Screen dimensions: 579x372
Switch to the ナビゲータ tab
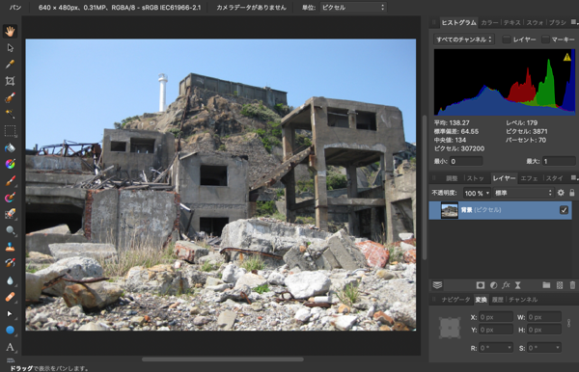tap(455, 300)
